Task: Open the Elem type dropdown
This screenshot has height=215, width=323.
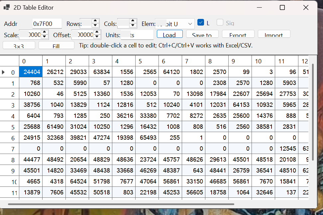Action: pos(190,24)
